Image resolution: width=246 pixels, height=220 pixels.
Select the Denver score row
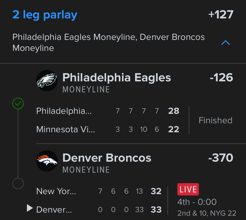(99, 210)
